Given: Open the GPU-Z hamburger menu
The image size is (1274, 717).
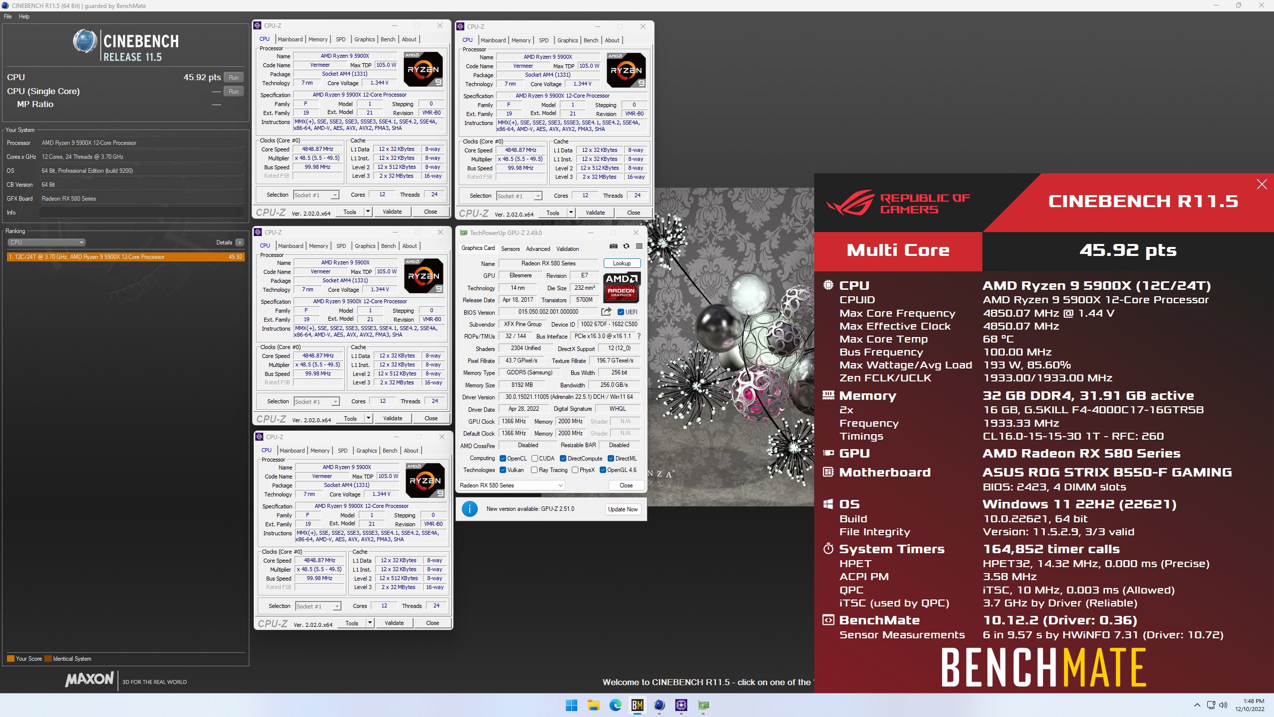Looking at the screenshot, I should pos(639,246).
